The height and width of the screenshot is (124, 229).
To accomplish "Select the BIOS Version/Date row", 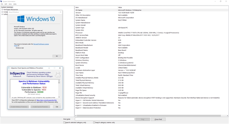I will pyautogui.click(x=152, y=35).
